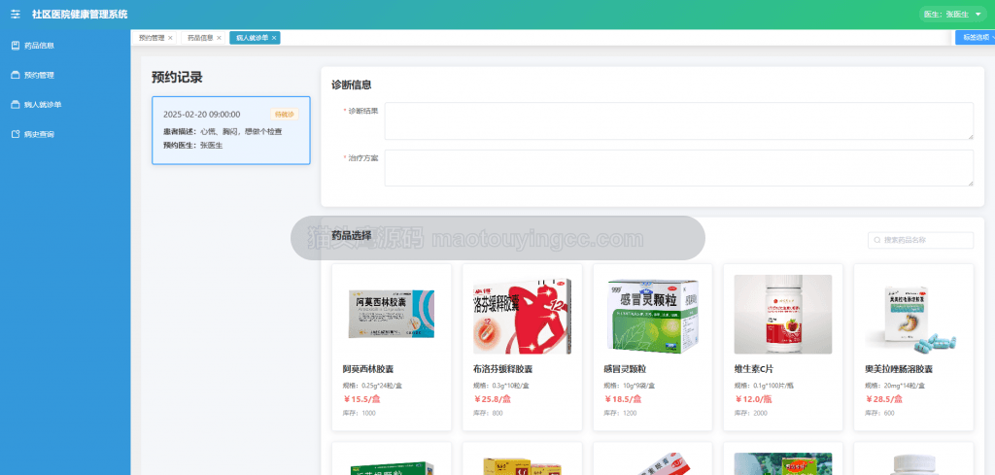995x475 pixels.
Task: Open 预约管理 in the sidebar menu
Action: point(65,75)
